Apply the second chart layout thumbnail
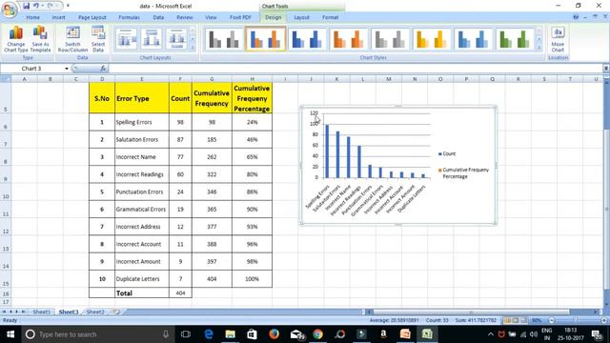The height and width of the screenshot is (343, 610). click(x=152, y=38)
